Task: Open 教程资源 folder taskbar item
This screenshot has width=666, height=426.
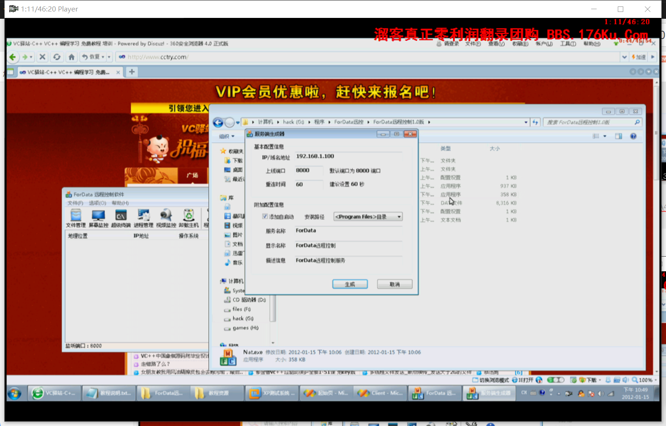Action: tap(218, 393)
